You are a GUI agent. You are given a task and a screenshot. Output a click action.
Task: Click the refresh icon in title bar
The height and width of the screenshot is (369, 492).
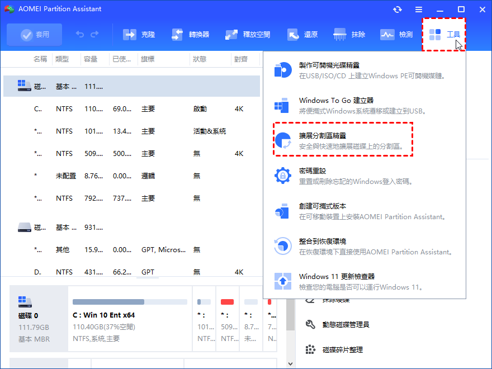(398, 10)
